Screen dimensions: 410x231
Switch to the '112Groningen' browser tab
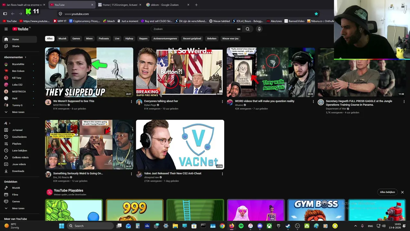[120, 5]
